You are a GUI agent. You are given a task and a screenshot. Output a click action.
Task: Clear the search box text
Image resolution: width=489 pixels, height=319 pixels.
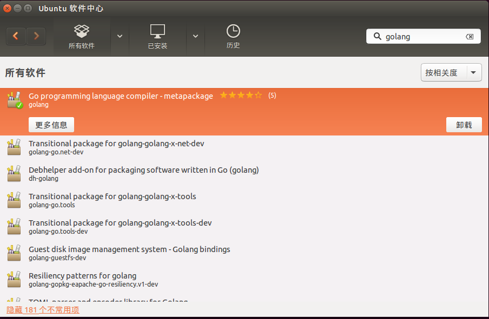point(470,37)
